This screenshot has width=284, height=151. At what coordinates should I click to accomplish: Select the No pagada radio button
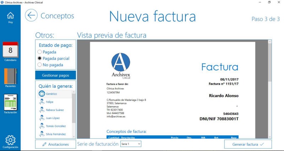coord(39,65)
